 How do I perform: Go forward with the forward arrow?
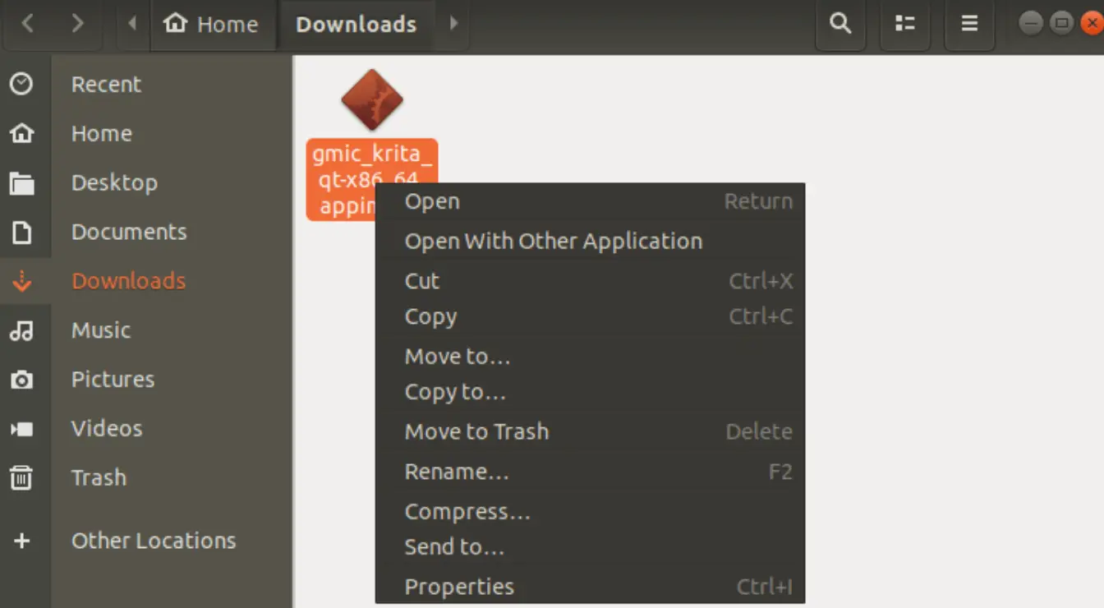(x=77, y=24)
